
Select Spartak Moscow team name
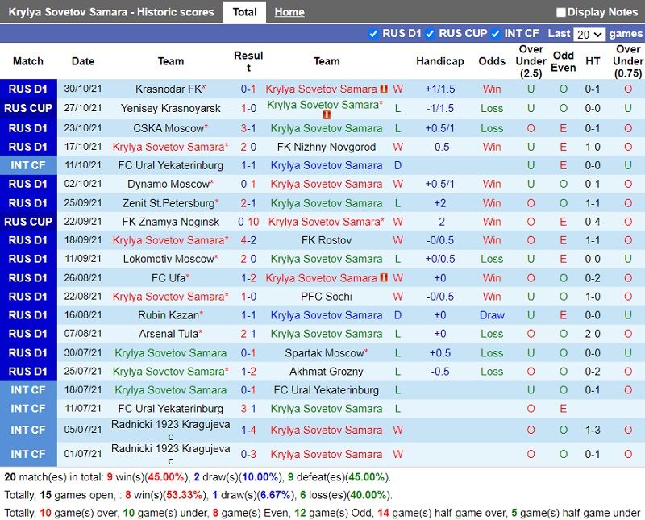324,353
